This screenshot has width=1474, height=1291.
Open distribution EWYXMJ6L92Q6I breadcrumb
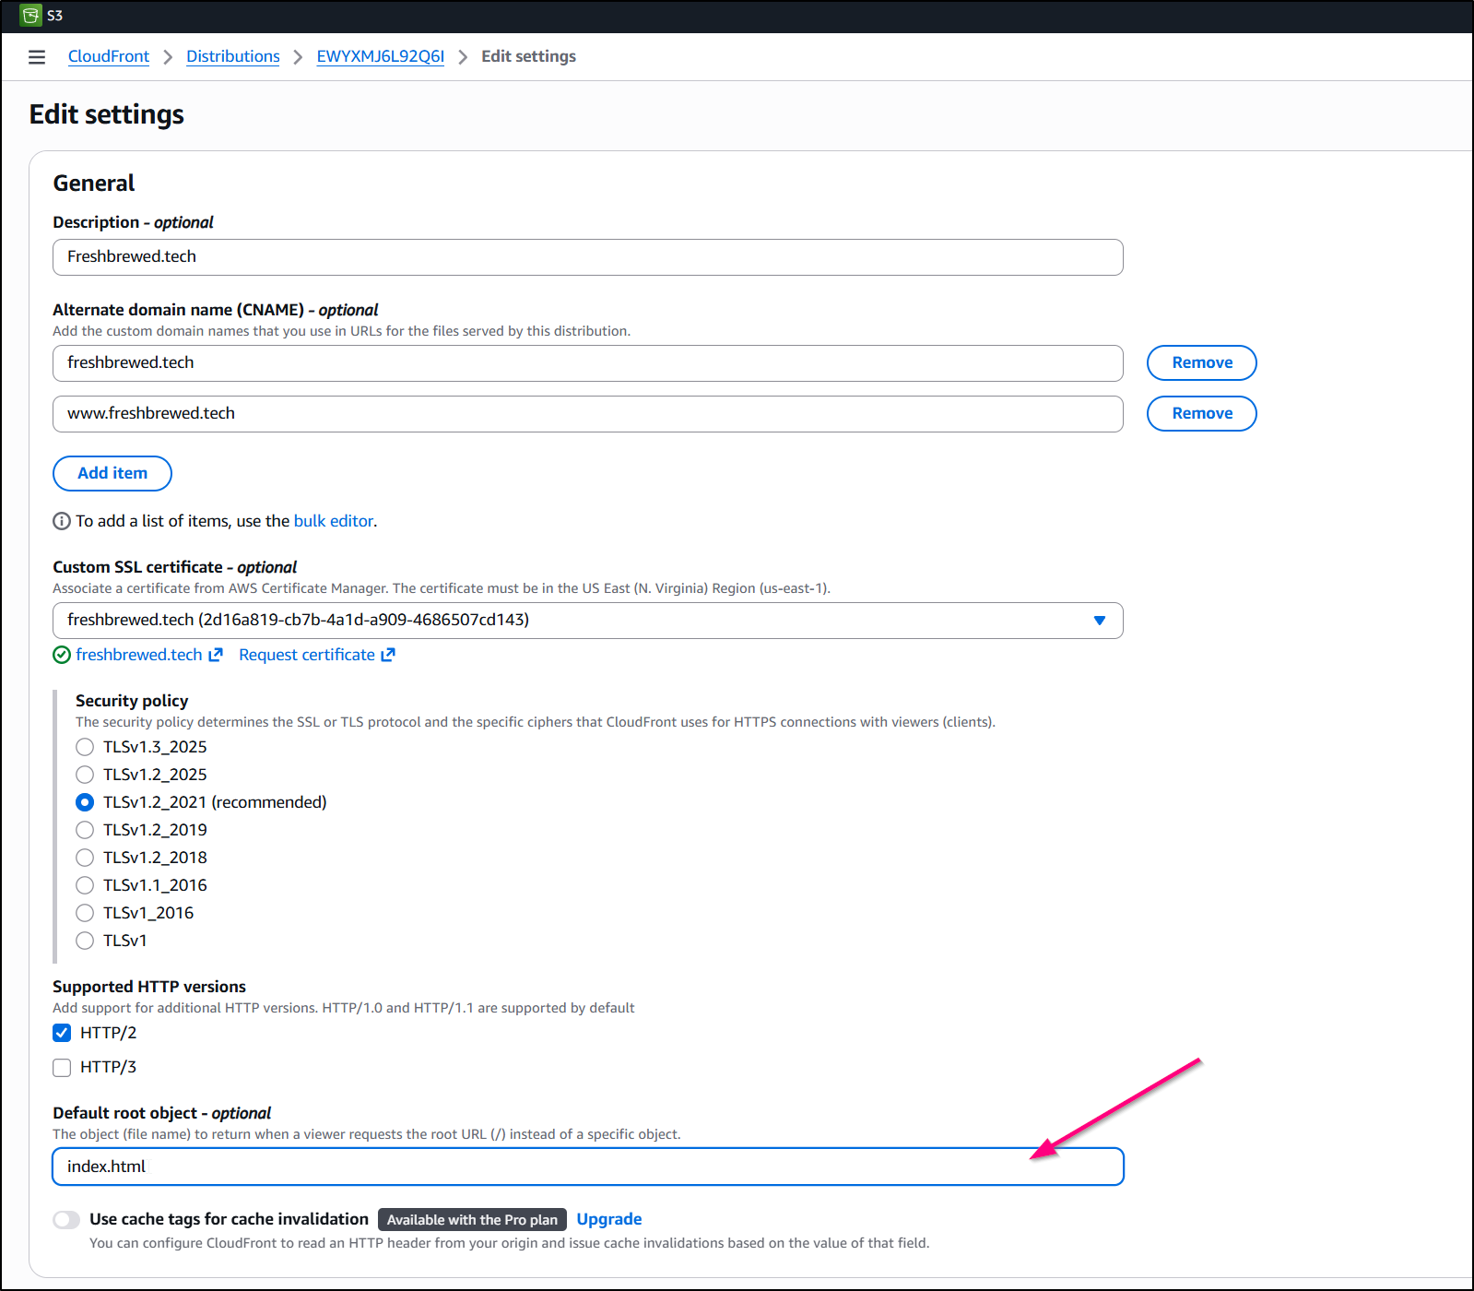tap(381, 56)
